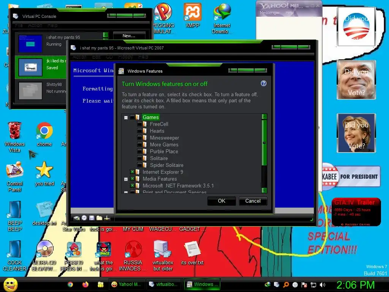389x292 pixels.
Task: Click OK in Windows Features dialog
Action: tap(221, 201)
